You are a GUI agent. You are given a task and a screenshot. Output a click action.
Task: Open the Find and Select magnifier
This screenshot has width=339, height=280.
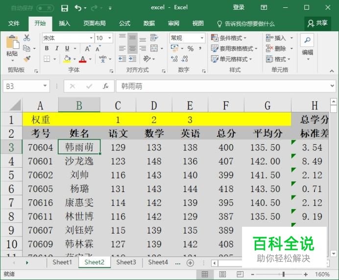click(x=307, y=41)
